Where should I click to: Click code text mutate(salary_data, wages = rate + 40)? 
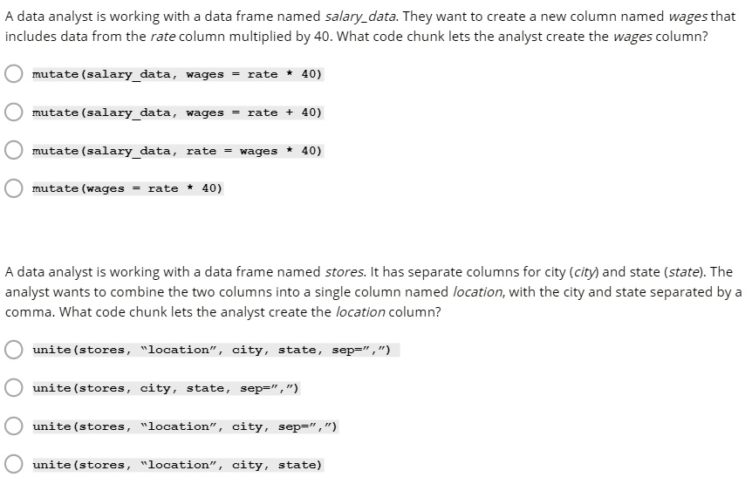click(177, 113)
